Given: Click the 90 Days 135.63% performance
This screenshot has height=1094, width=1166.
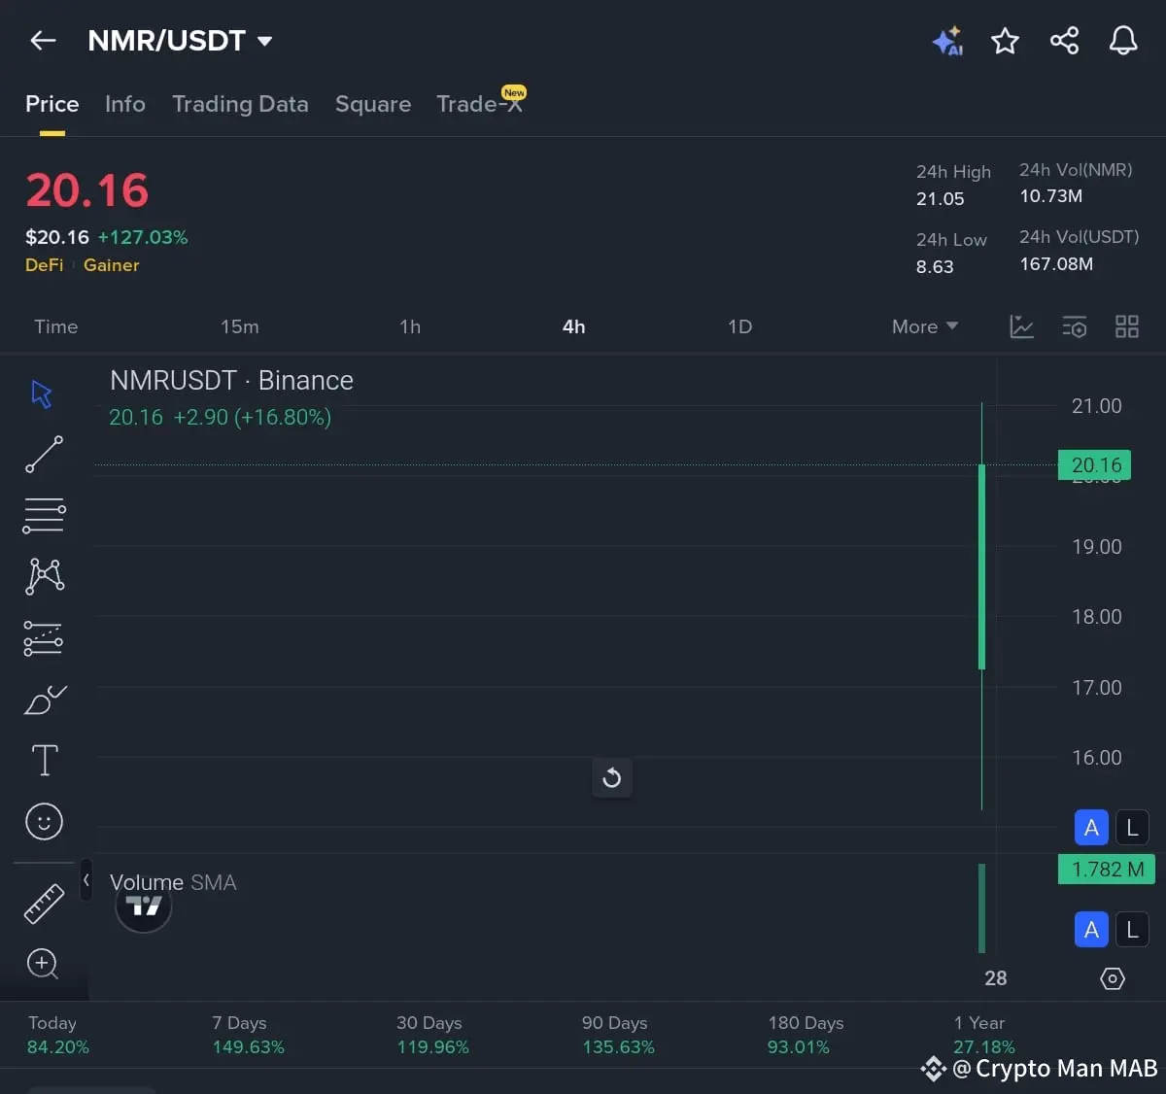Looking at the screenshot, I should 618,1035.
